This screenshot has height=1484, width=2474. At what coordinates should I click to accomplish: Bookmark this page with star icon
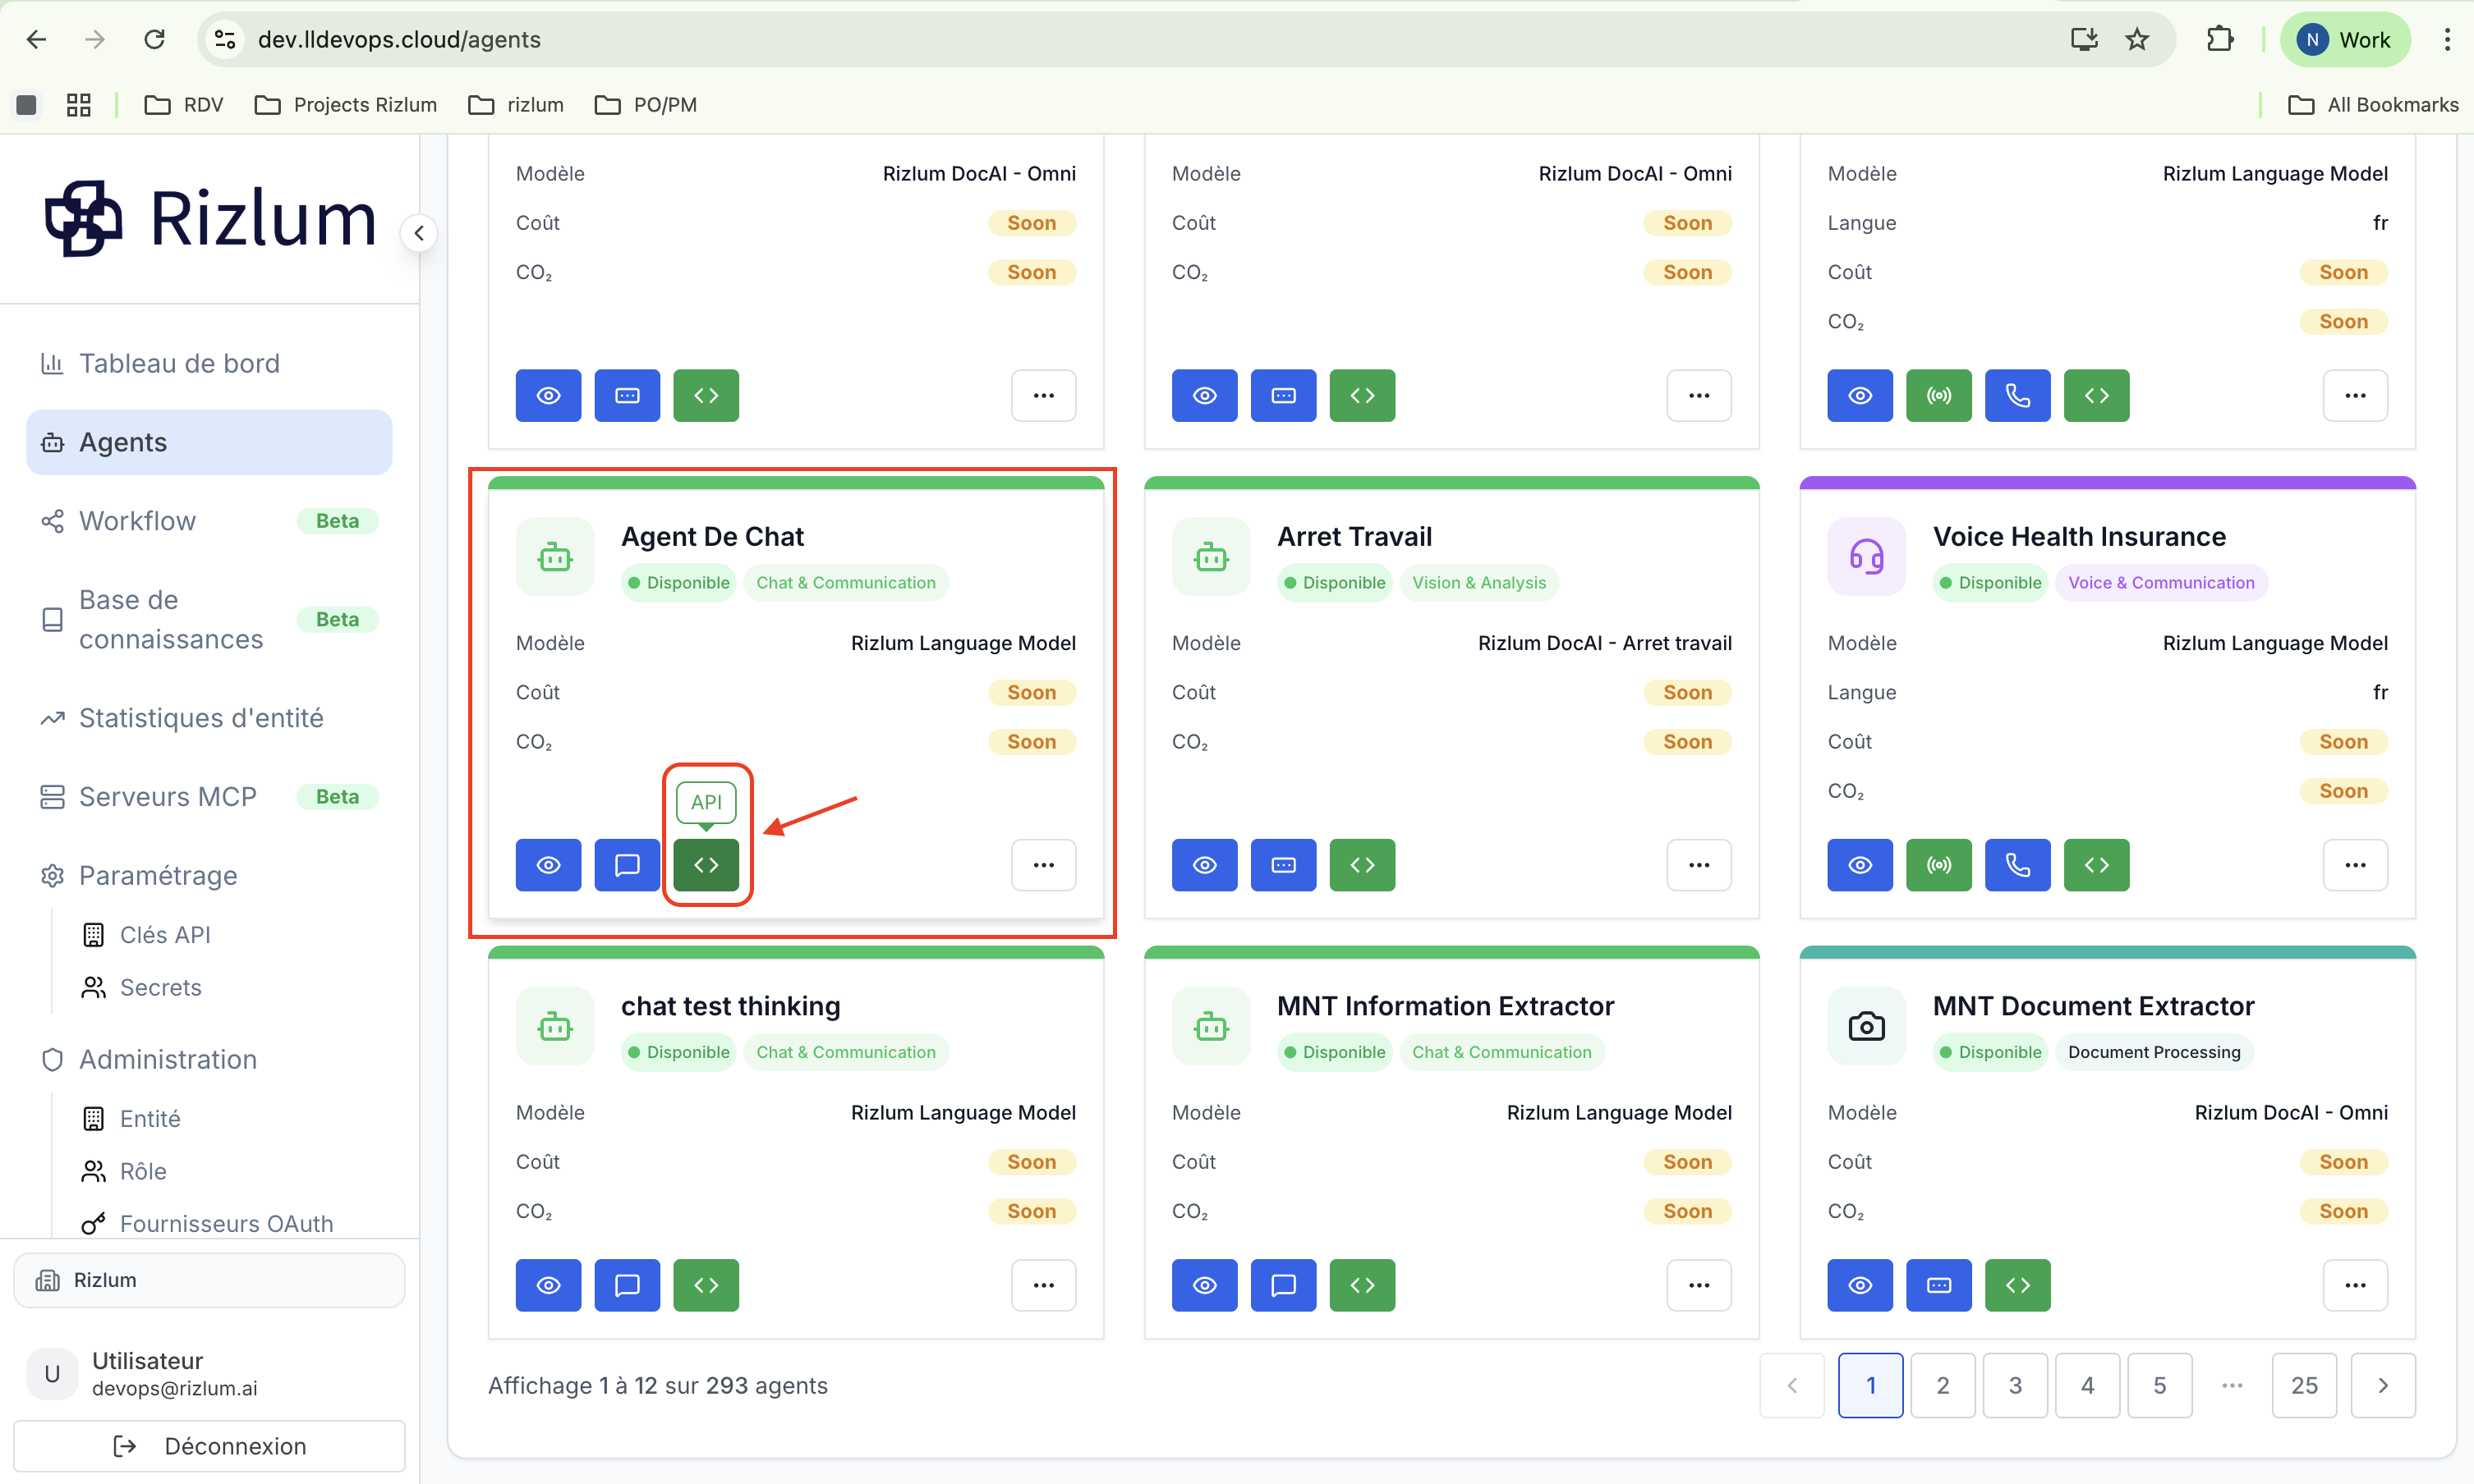pyautogui.click(x=2137, y=39)
